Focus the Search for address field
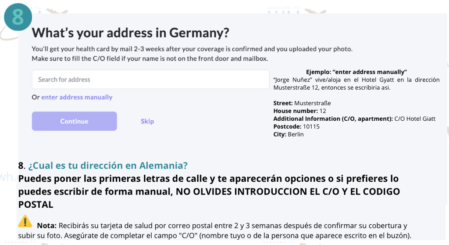 (151, 79)
